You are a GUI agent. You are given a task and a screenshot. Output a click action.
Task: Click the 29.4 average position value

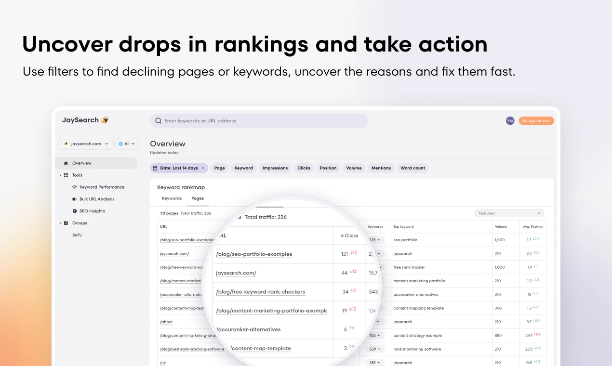tap(529, 336)
